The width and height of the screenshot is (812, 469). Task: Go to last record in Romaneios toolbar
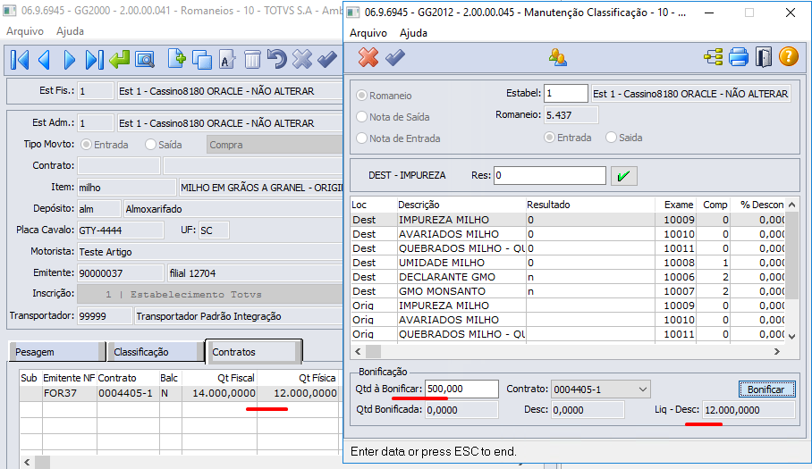pos(94,60)
